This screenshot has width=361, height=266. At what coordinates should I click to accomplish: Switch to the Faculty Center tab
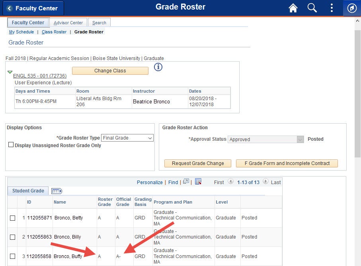click(x=28, y=23)
